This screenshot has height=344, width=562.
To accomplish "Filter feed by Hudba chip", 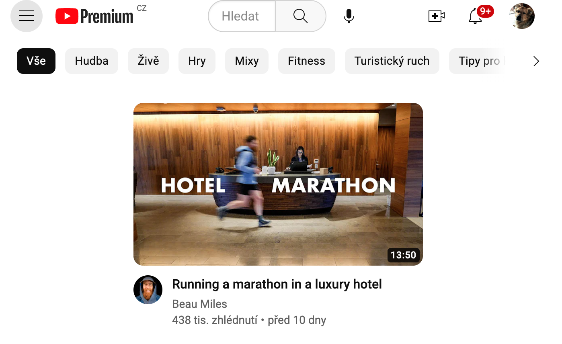I will coord(92,61).
